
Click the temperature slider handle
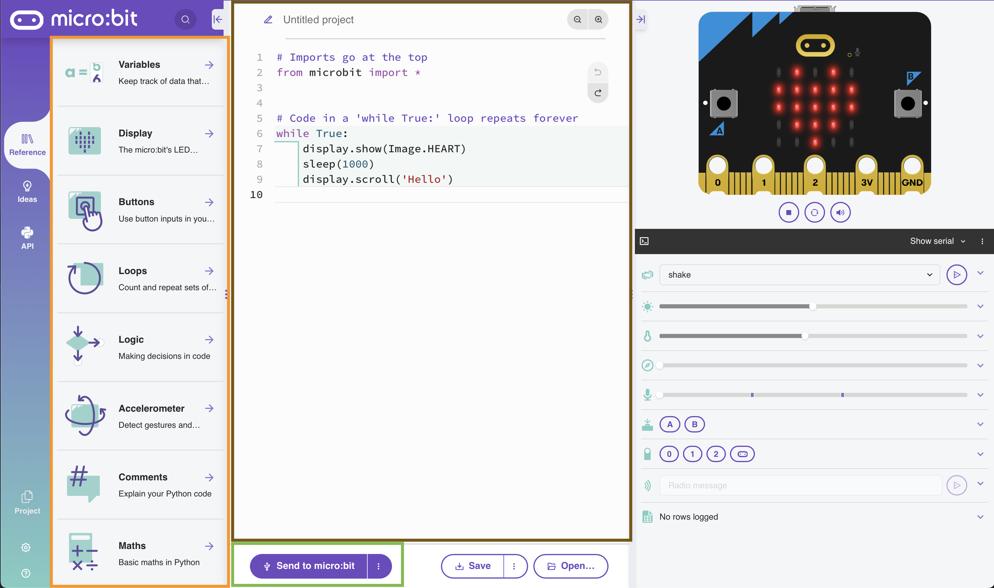(805, 336)
